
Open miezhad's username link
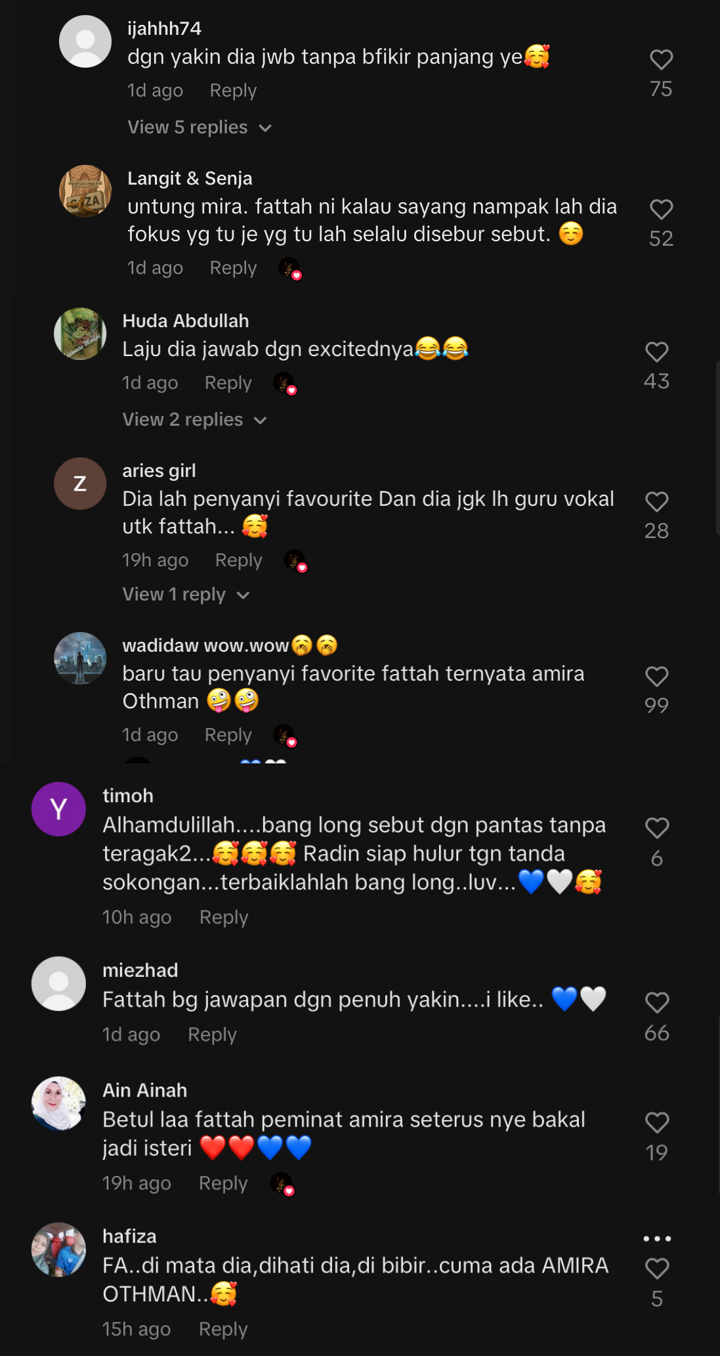(x=140, y=970)
